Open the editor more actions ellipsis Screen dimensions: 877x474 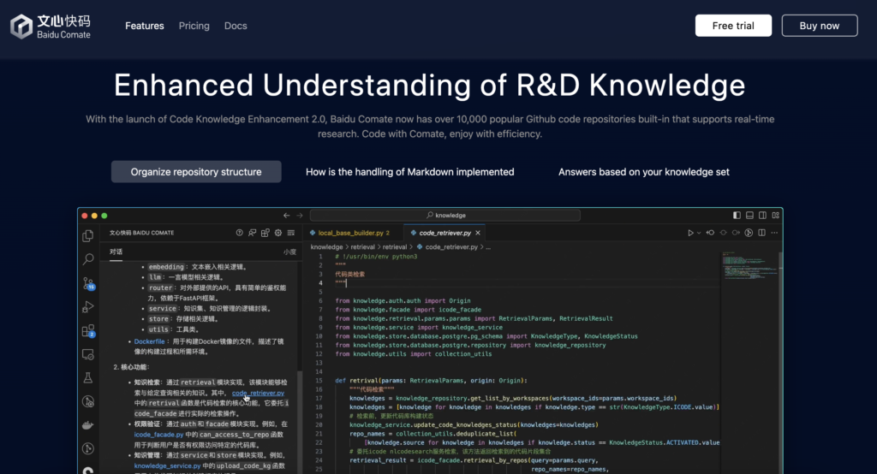774,233
